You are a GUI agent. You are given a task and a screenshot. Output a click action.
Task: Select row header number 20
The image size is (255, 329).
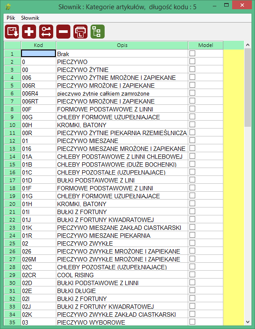12,204
